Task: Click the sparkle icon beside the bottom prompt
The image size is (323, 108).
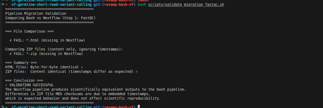Action: coord(2,107)
